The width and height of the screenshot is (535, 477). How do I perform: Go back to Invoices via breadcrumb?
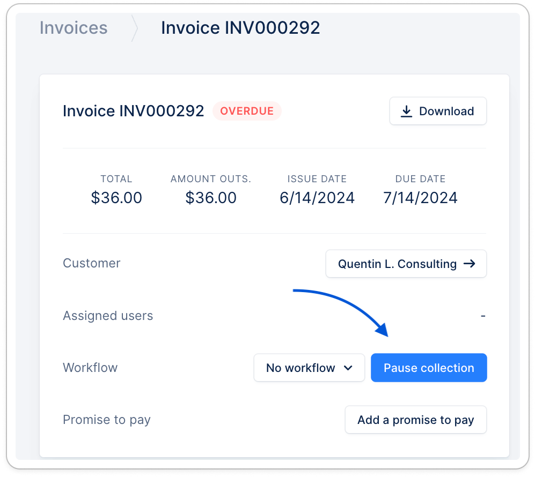point(74,28)
